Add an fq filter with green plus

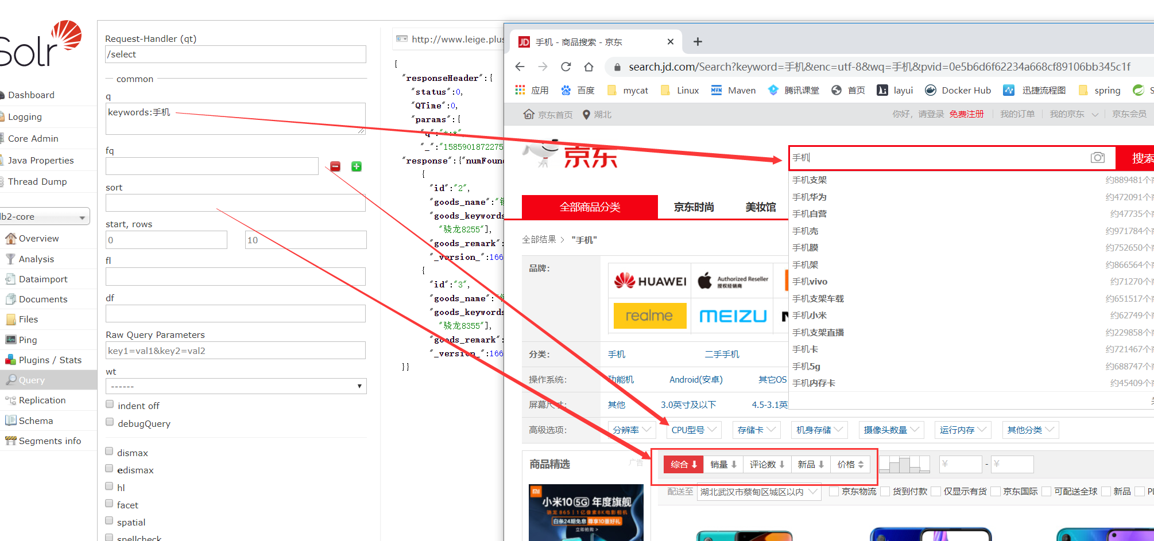[x=357, y=166]
